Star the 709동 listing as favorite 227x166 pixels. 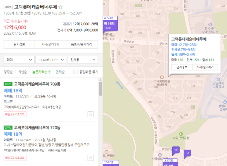[90, 114]
